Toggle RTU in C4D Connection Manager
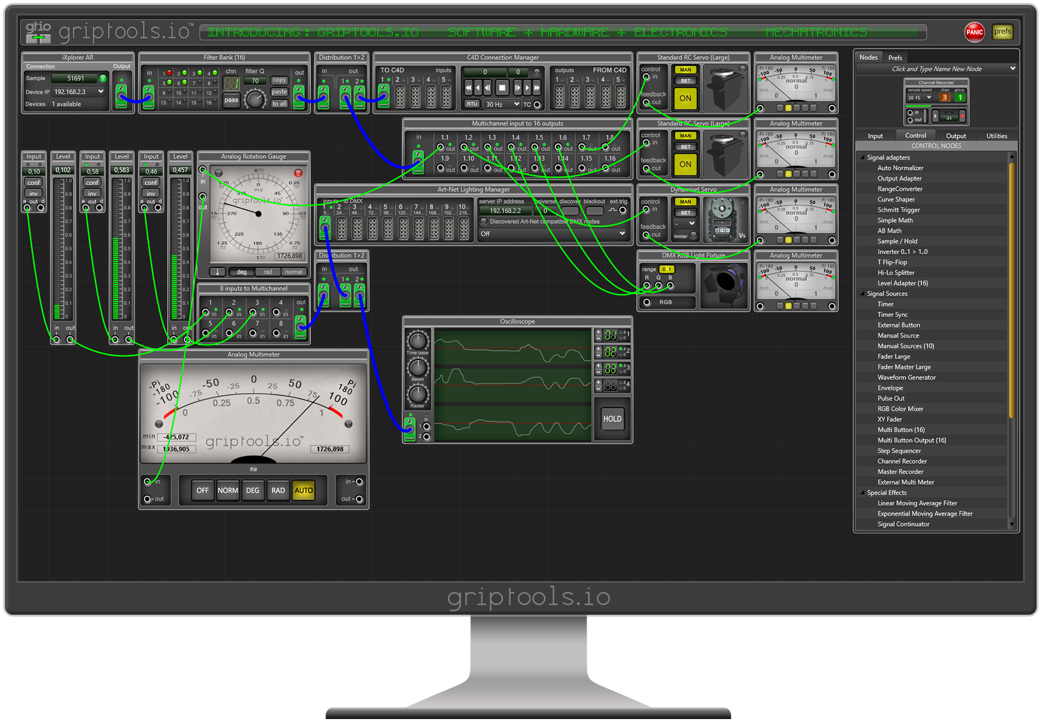Viewport: 1041px width, 724px height. pos(472,104)
